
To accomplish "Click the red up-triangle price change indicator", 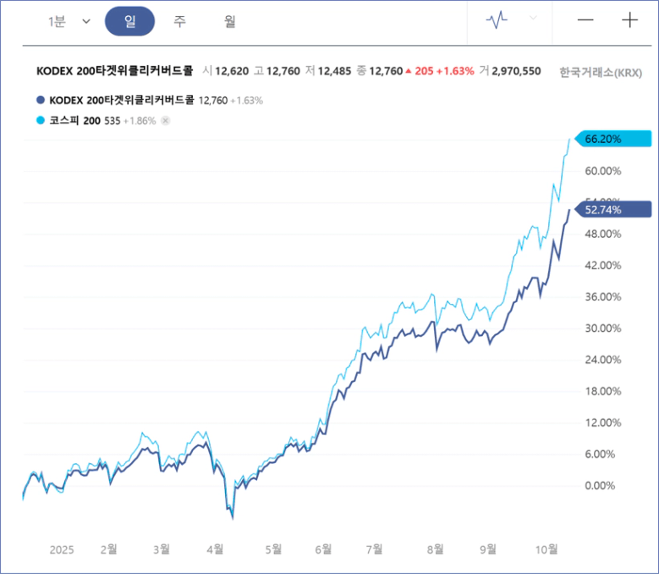I will pyautogui.click(x=409, y=71).
